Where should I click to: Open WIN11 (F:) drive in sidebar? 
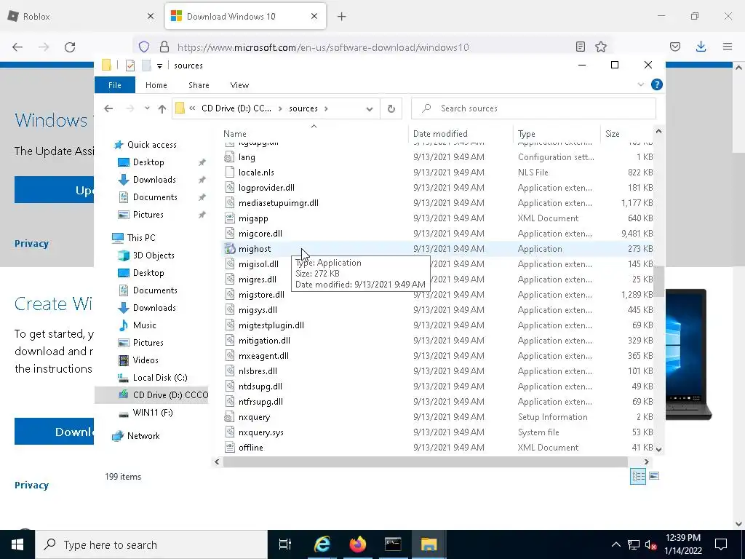click(153, 413)
